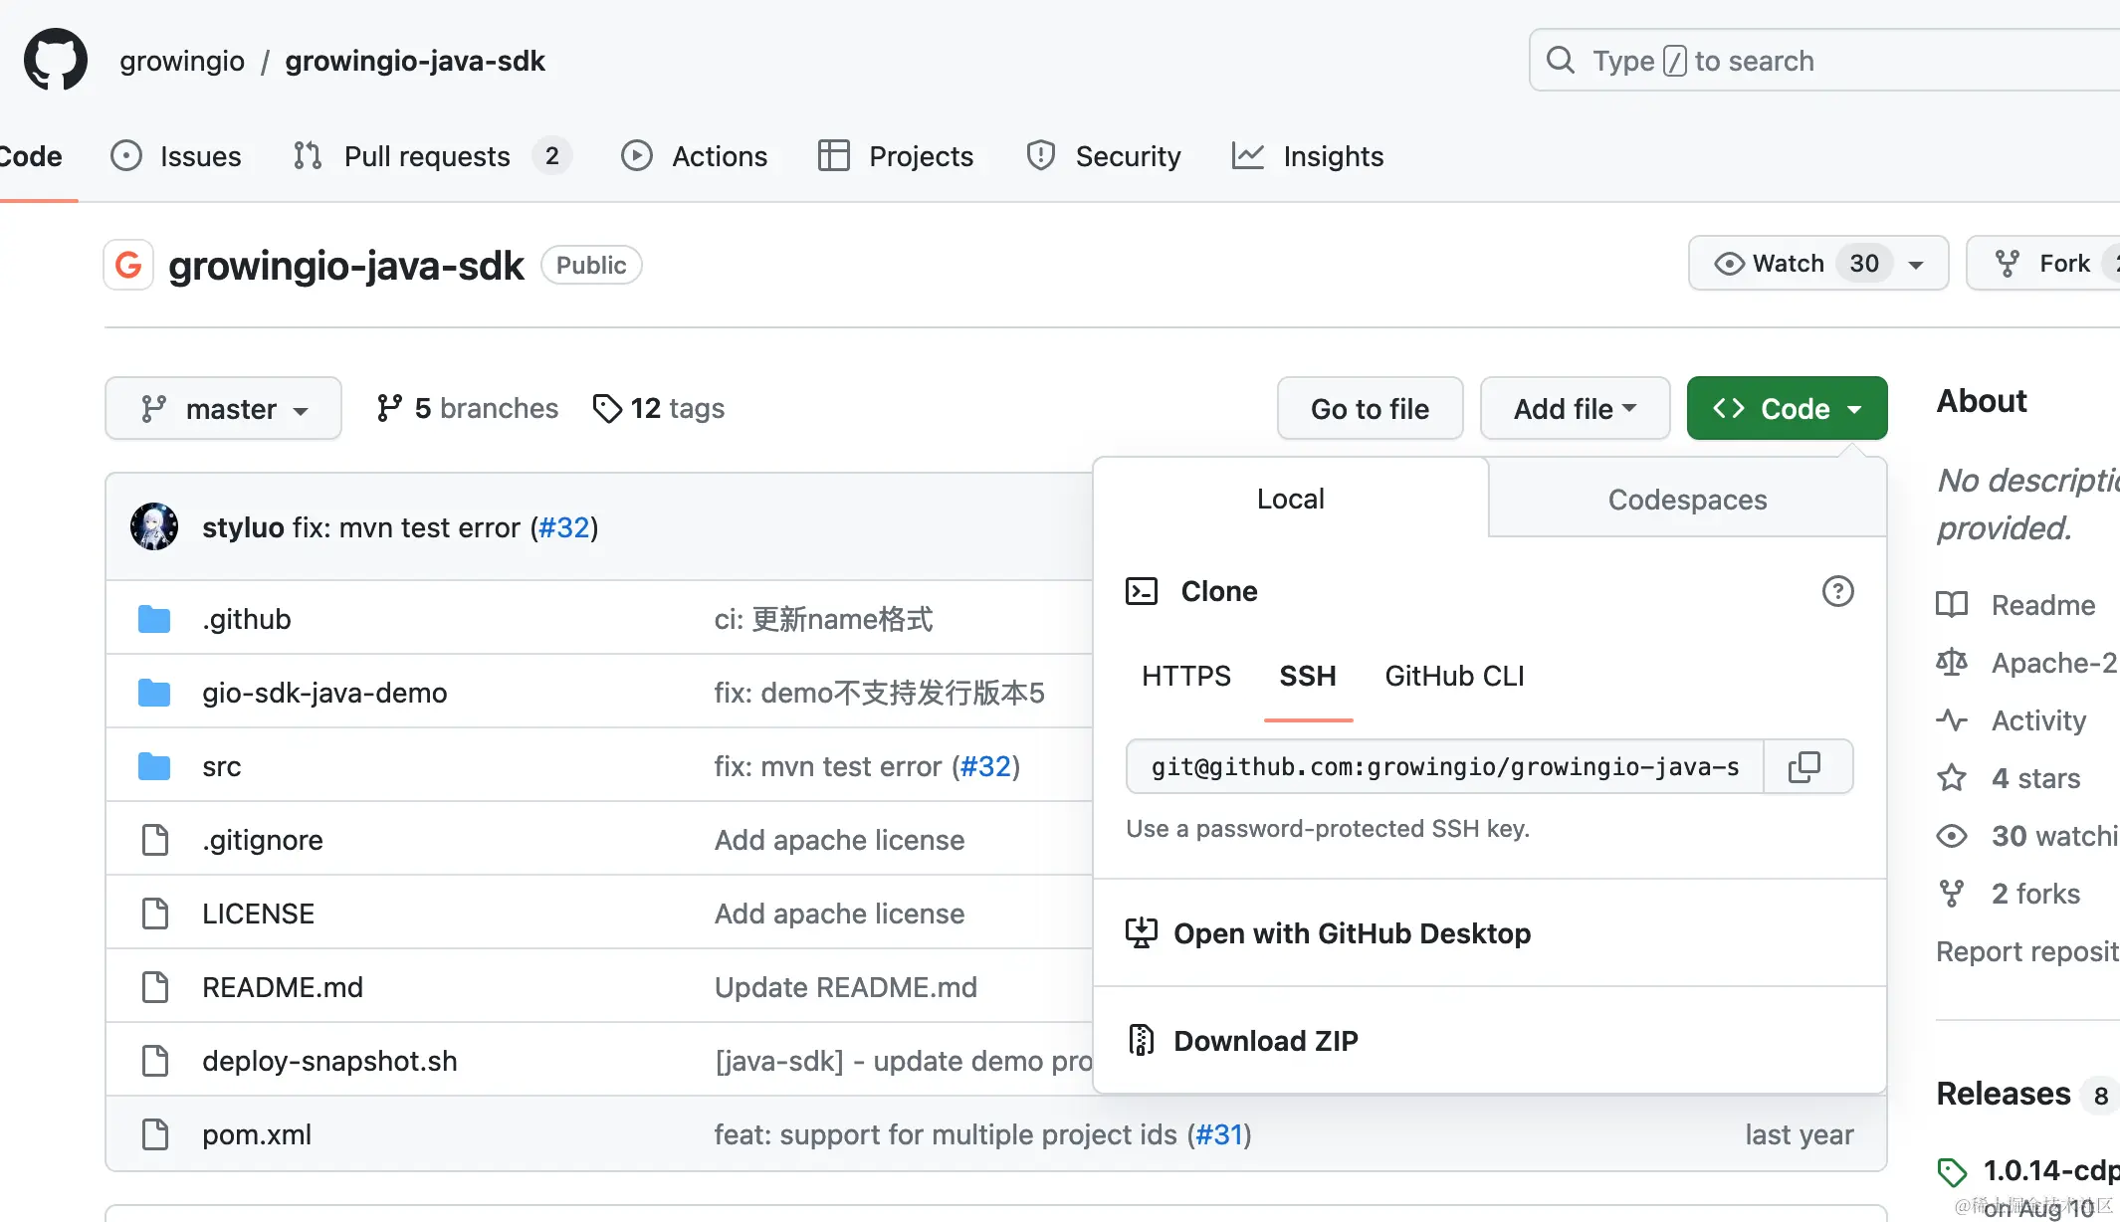Open the gio-sdk-java-demo folder name

[x=324, y=693]
